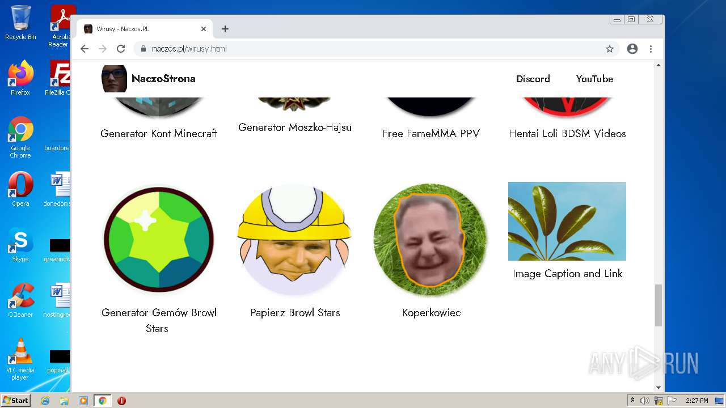Open Papierz Browl Stars caption link
726x408 pixels.
click(x=295, y=313)
